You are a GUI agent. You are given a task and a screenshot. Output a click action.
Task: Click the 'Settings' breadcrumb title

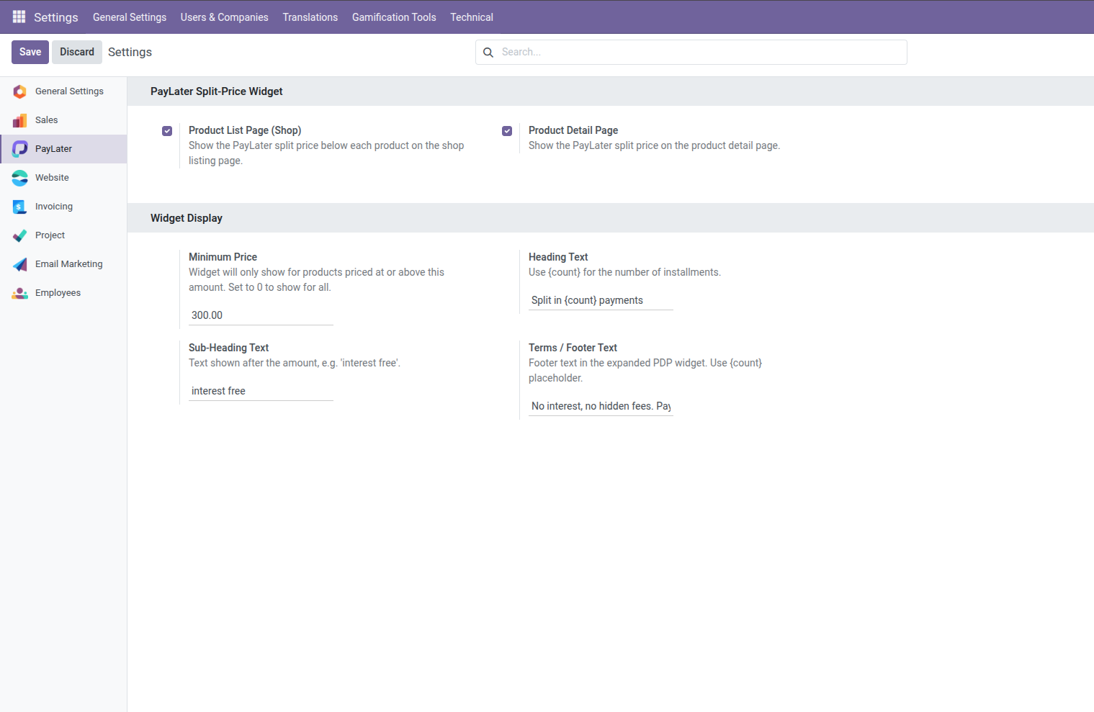(130, 52)
